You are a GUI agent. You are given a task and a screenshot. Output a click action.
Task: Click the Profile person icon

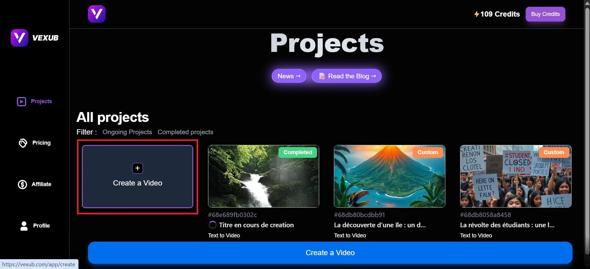(x=24, y=226)
